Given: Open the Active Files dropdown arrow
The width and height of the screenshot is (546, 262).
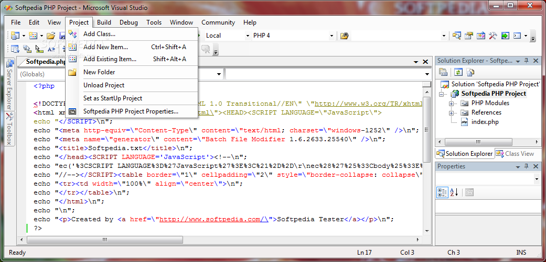Looking at the screenshot, I should 416,62.
